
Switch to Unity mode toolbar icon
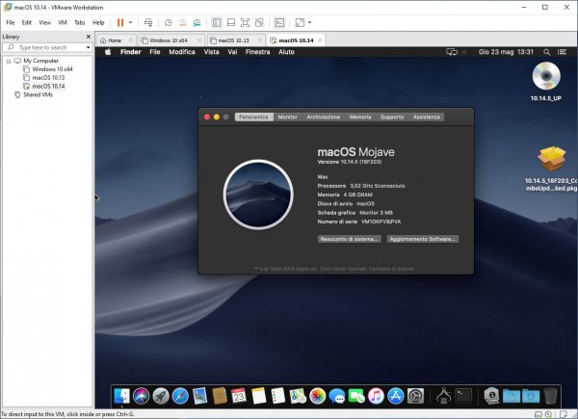259,22
